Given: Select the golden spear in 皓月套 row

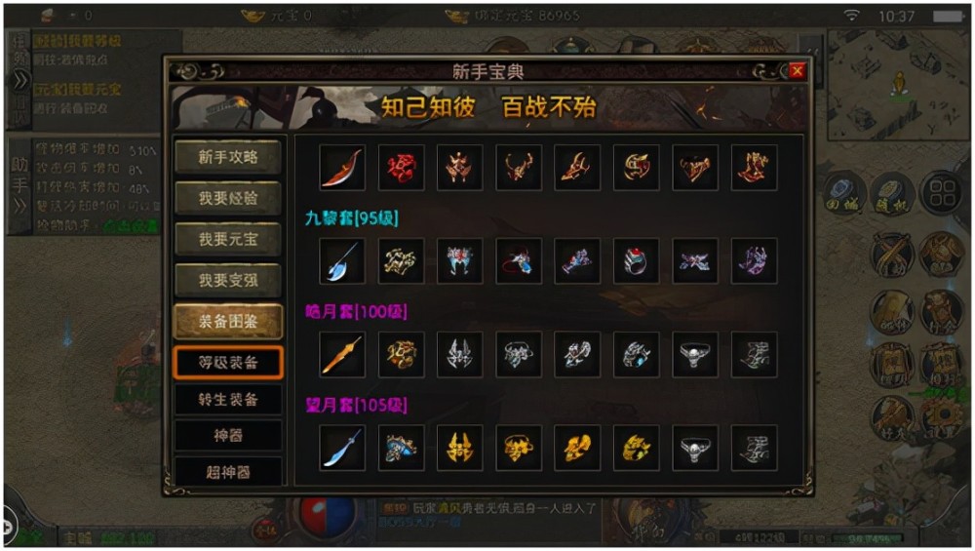Looking at the screenshot, I should pos(342,354).
